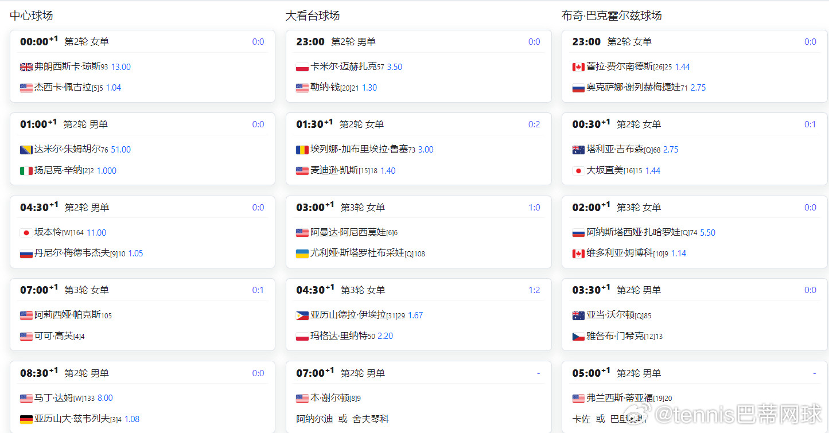Viewport: 829px width, 433px height.
Task: Open the 0:2 live score of the 凯斯 match
Action: point(534,124)
